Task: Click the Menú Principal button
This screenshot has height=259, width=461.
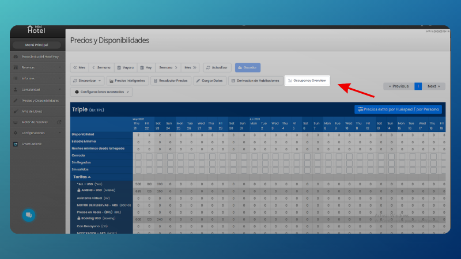Action: (x=37, y=45)
